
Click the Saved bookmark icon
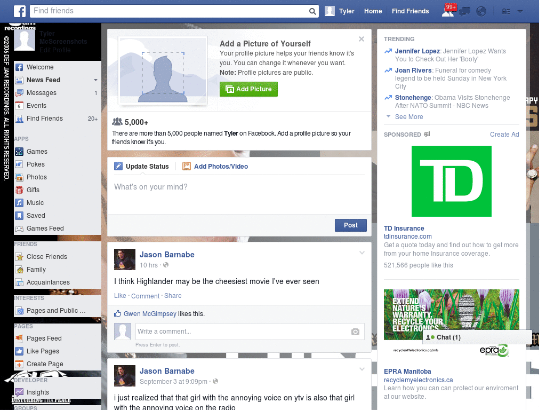pyautogui.click(x=19, y=216)
